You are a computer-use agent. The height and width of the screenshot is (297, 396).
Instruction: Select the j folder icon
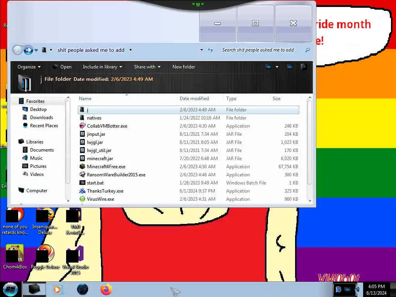coord(82,109)
